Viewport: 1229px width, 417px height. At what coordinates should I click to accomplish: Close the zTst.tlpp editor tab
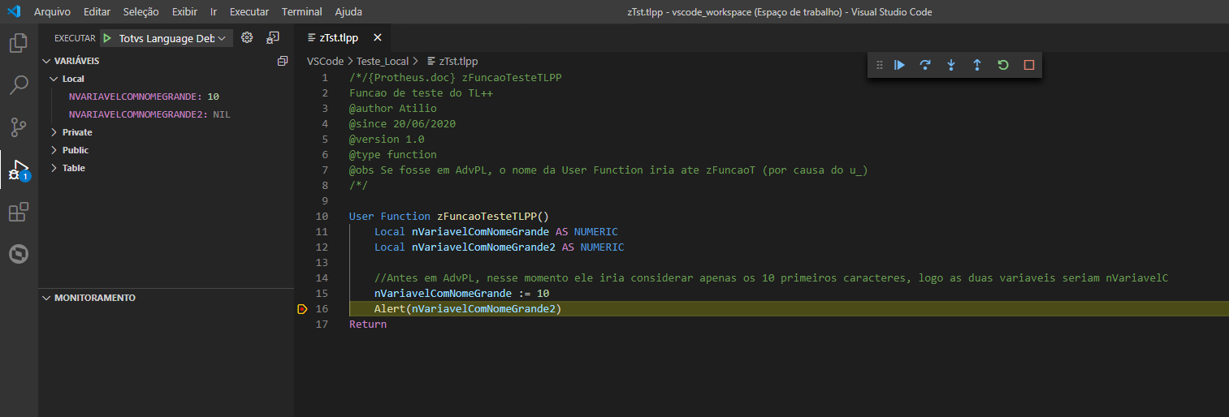[x=377, y=37]
